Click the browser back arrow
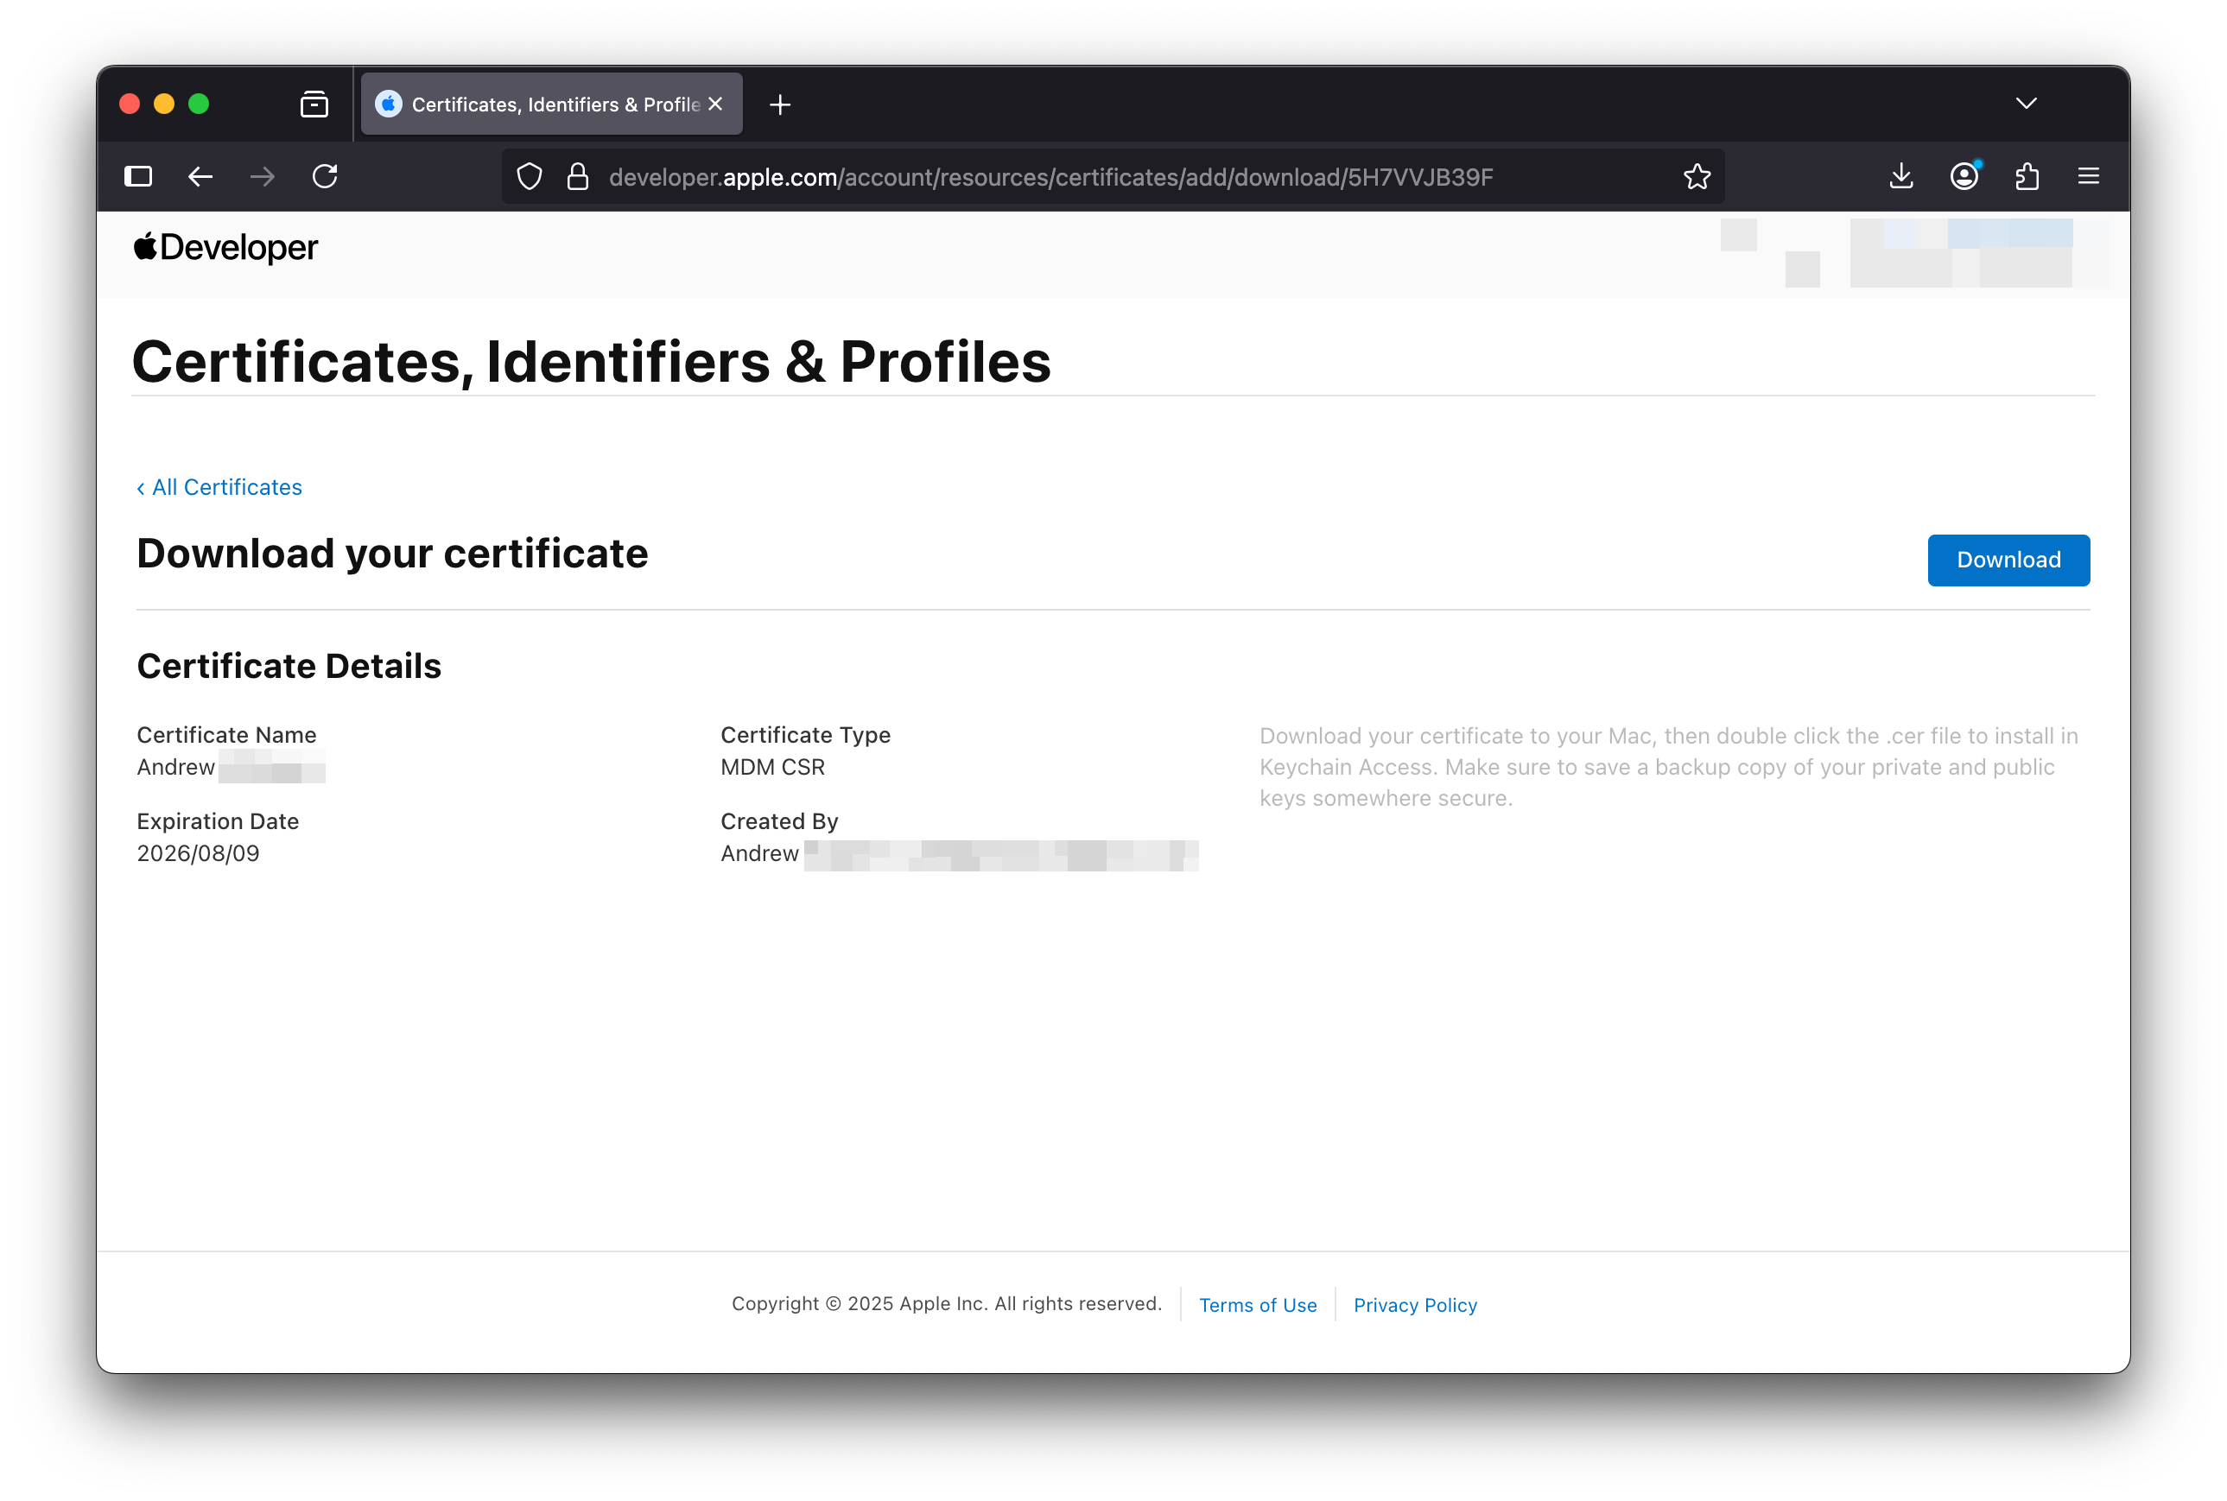The width and height of the screenshot is (2227, 1501). [200, 176]
